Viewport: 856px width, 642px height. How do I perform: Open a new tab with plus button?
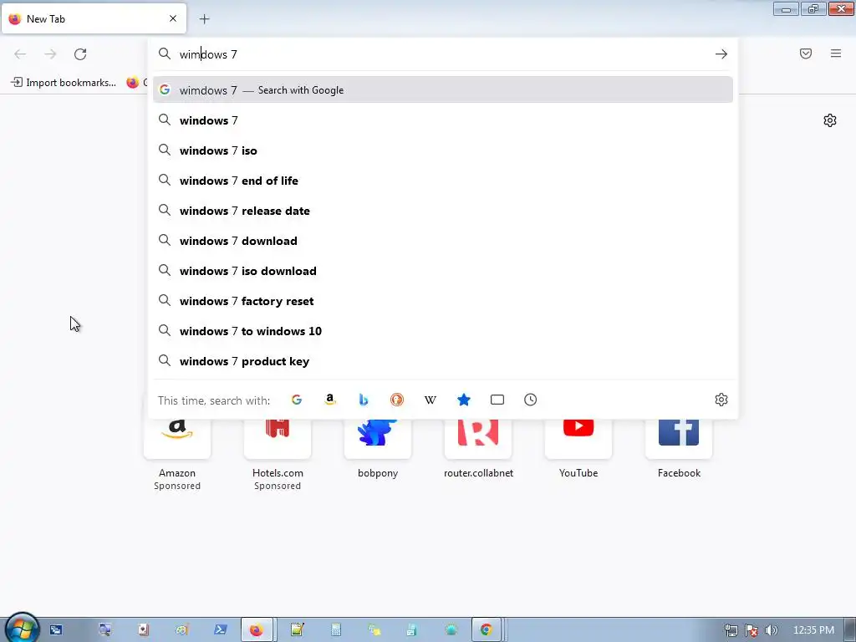[x=205, y=19]
